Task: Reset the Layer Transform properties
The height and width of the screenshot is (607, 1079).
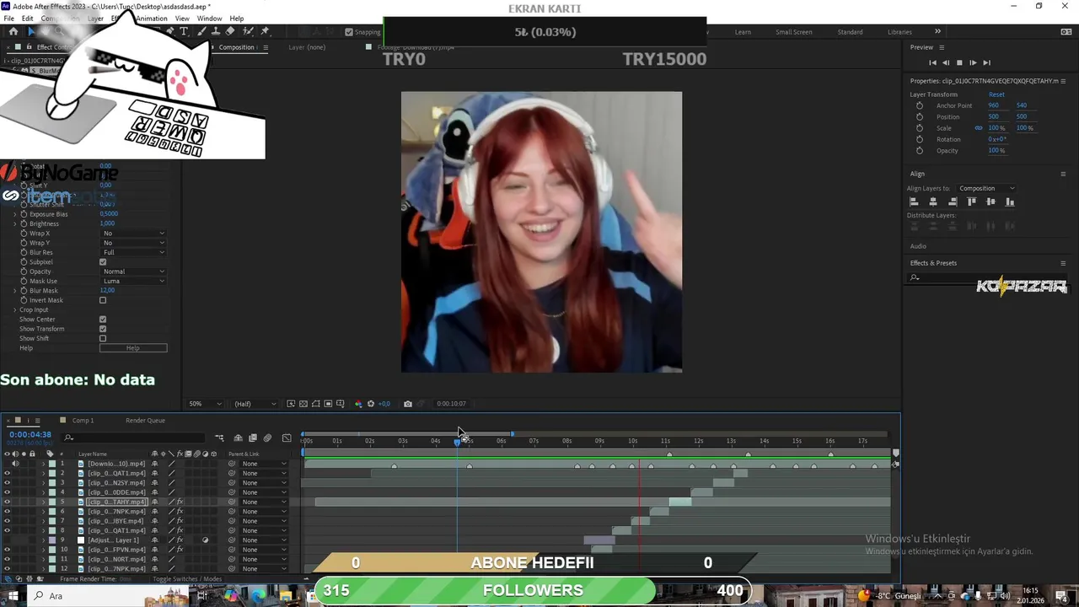Action: point(996,94)
